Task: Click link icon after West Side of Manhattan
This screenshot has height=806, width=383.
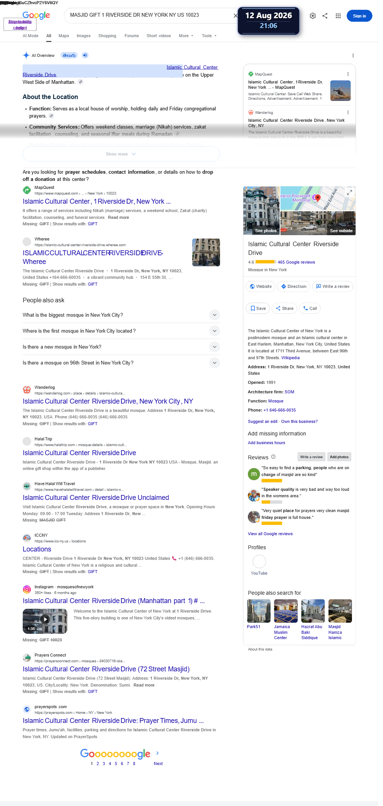Action: (x=81, y=82)
